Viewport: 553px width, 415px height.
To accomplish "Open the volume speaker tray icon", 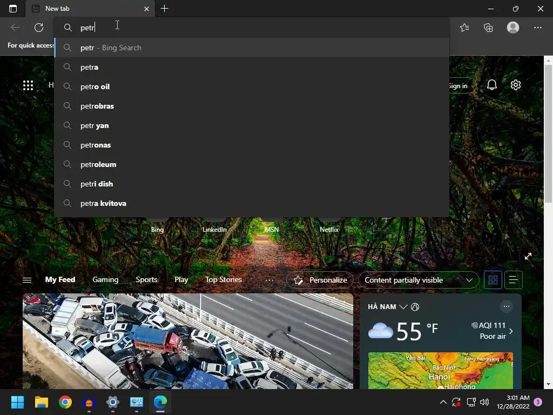I will point(484,402).
